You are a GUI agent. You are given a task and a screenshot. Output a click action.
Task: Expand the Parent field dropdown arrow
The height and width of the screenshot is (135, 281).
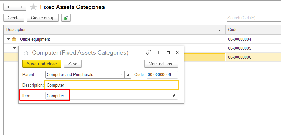coord(121,74)
